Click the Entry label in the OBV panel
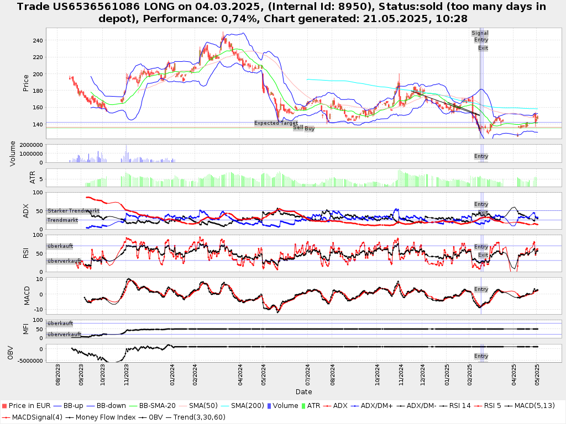 [481, 356]
